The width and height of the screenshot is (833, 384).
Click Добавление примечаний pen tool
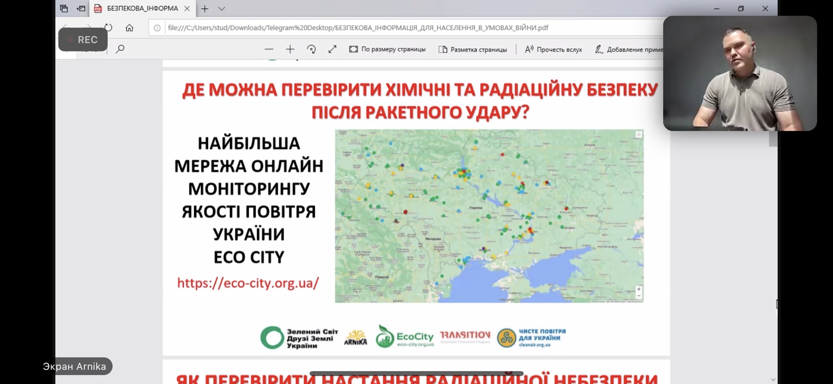coord(629,49)
